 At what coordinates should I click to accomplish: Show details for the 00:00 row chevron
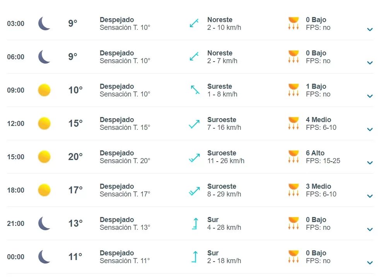click(x=370, y=263)
